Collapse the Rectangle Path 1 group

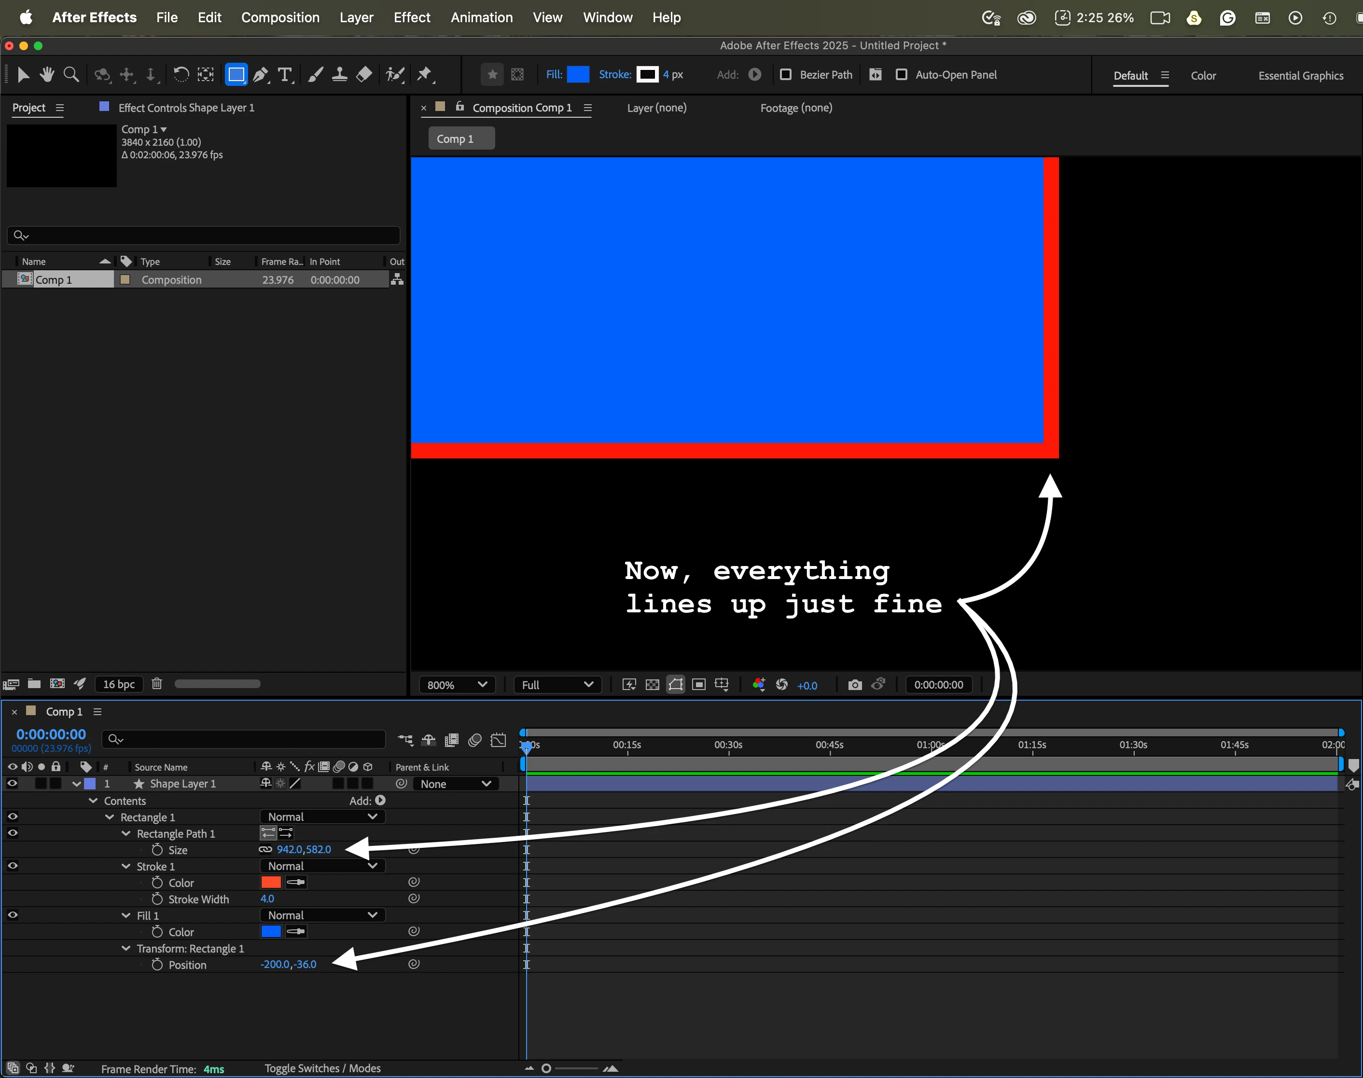(125, 834)
